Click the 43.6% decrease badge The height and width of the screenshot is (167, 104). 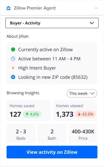85,114
